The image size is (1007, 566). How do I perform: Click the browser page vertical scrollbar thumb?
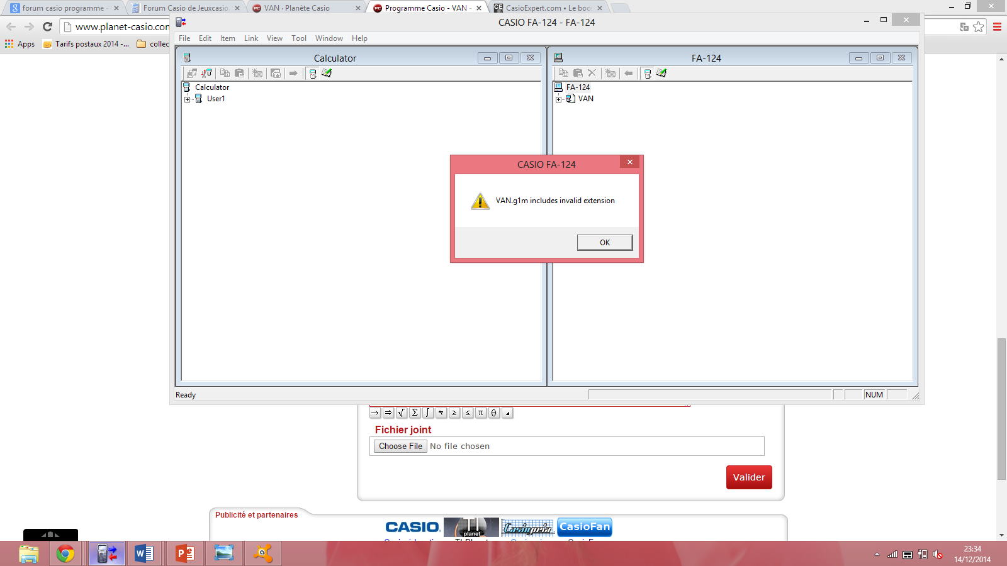[1001, 409]
